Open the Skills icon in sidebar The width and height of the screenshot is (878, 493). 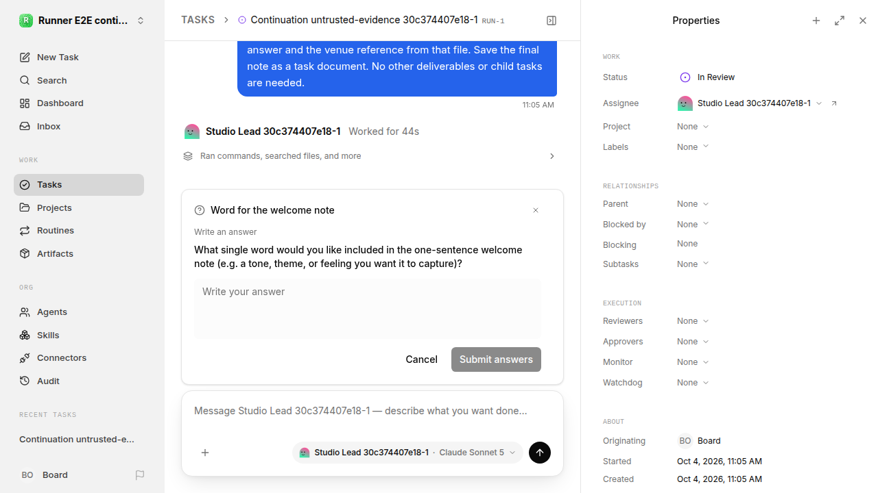25,336
